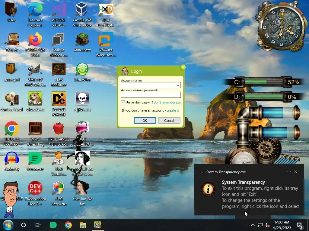Switch to ChomikBox taskbar button
The image size is (309, 231).
(97, 225)
